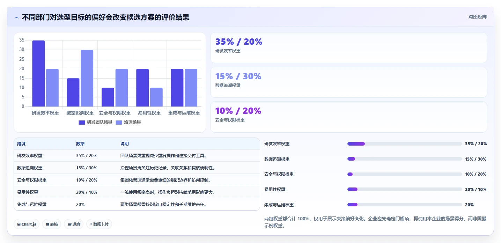Open the 15% / 30% stat card
This screenshot has width=501, height=243.
348,82
